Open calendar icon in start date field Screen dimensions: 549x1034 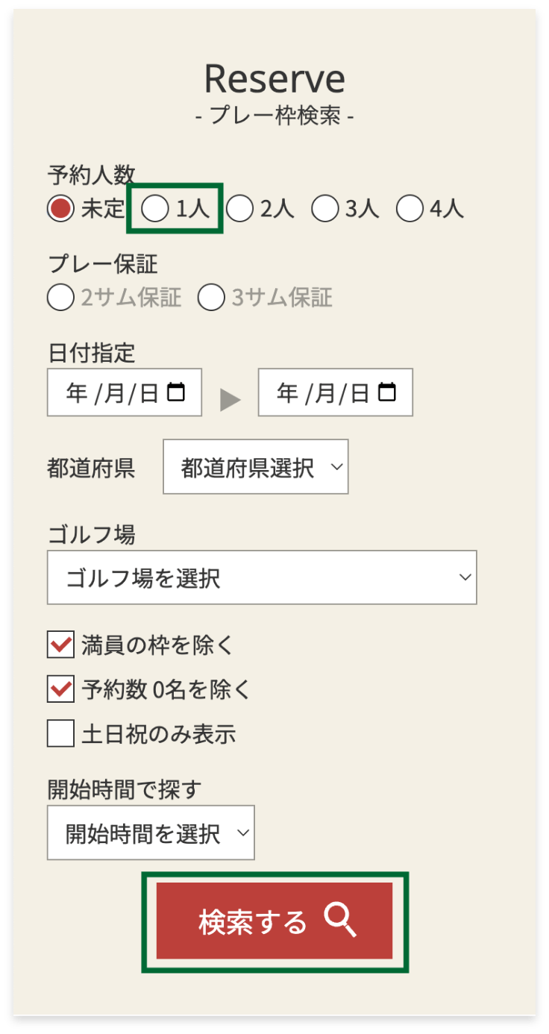click(x=175, y=392)
